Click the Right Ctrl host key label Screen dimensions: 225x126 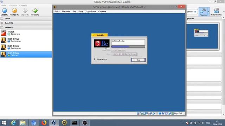178,113
